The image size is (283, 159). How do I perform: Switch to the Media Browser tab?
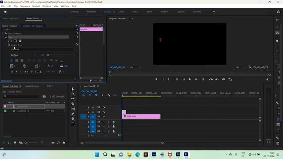(x=32, y=86)
